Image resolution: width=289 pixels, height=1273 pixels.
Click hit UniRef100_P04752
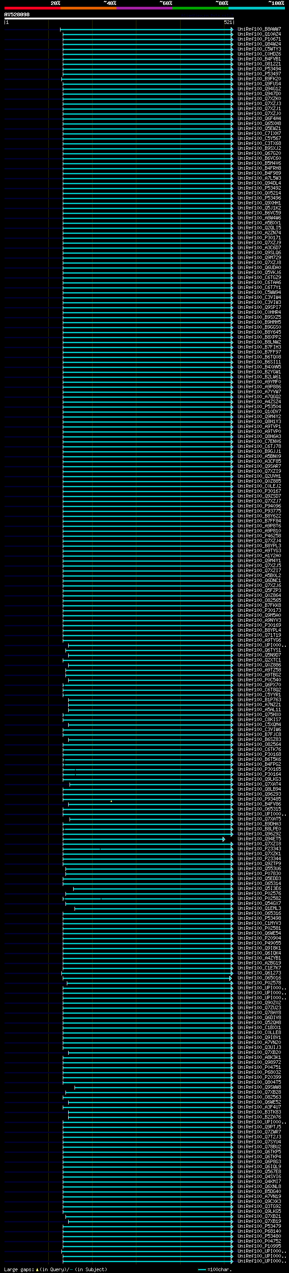coord(259,1241)
